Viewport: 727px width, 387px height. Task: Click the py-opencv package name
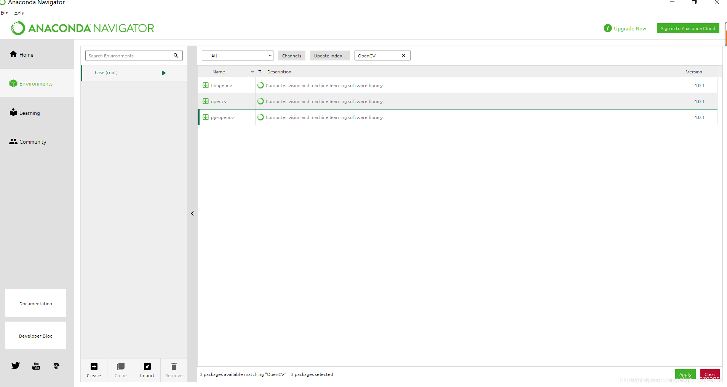point(222,117)
